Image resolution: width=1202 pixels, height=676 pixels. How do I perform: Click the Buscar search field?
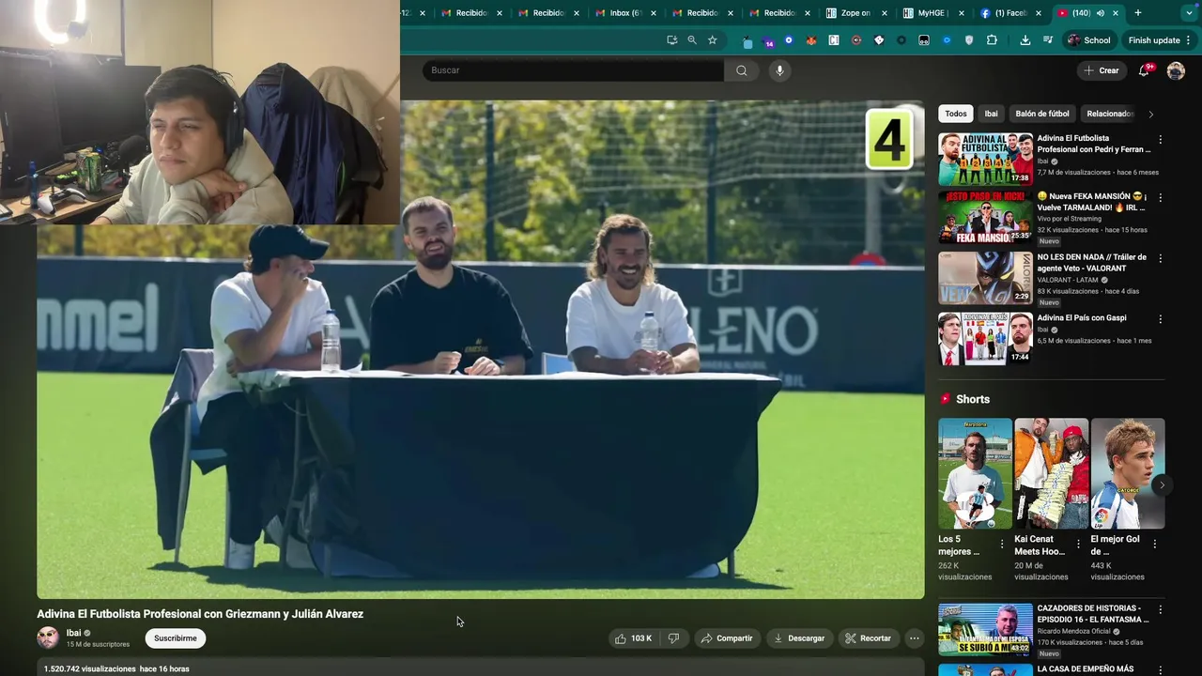(x=573, y=70)
